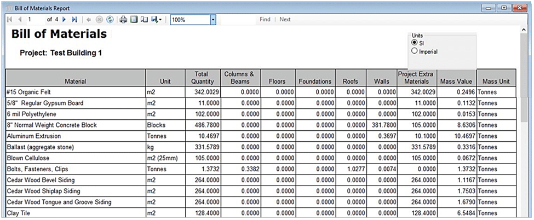Screen dimensions: 534x220
Task: Click the Blocks unit cell
Action: [165, 125]
